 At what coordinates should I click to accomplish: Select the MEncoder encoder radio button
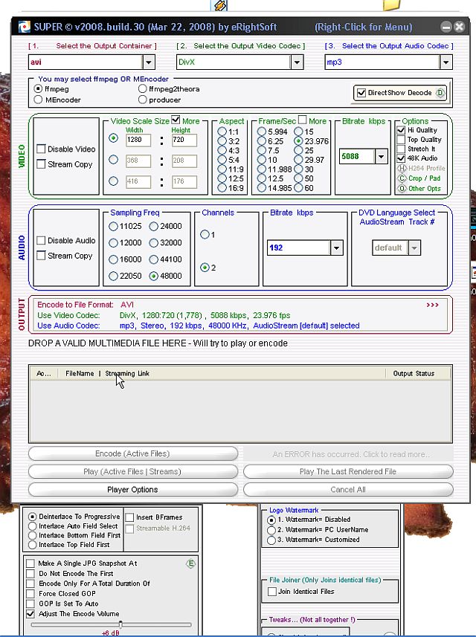point(38,100)
